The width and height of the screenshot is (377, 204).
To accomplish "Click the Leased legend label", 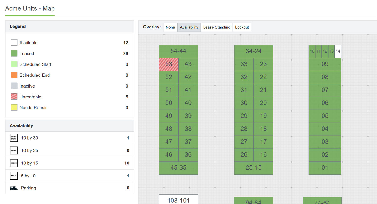I will coord(27,54).
